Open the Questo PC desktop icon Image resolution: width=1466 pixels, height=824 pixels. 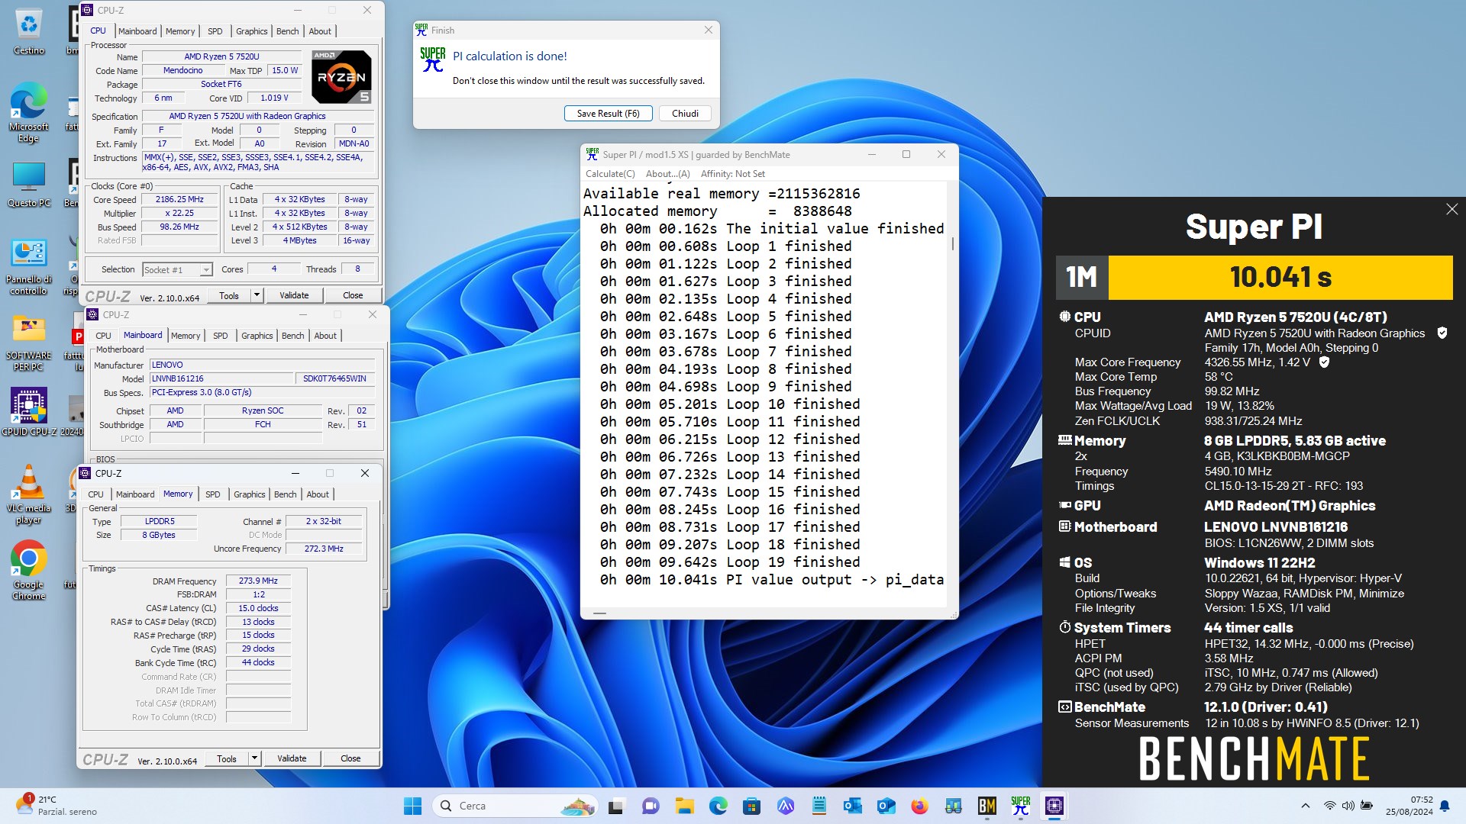(29, 184)
